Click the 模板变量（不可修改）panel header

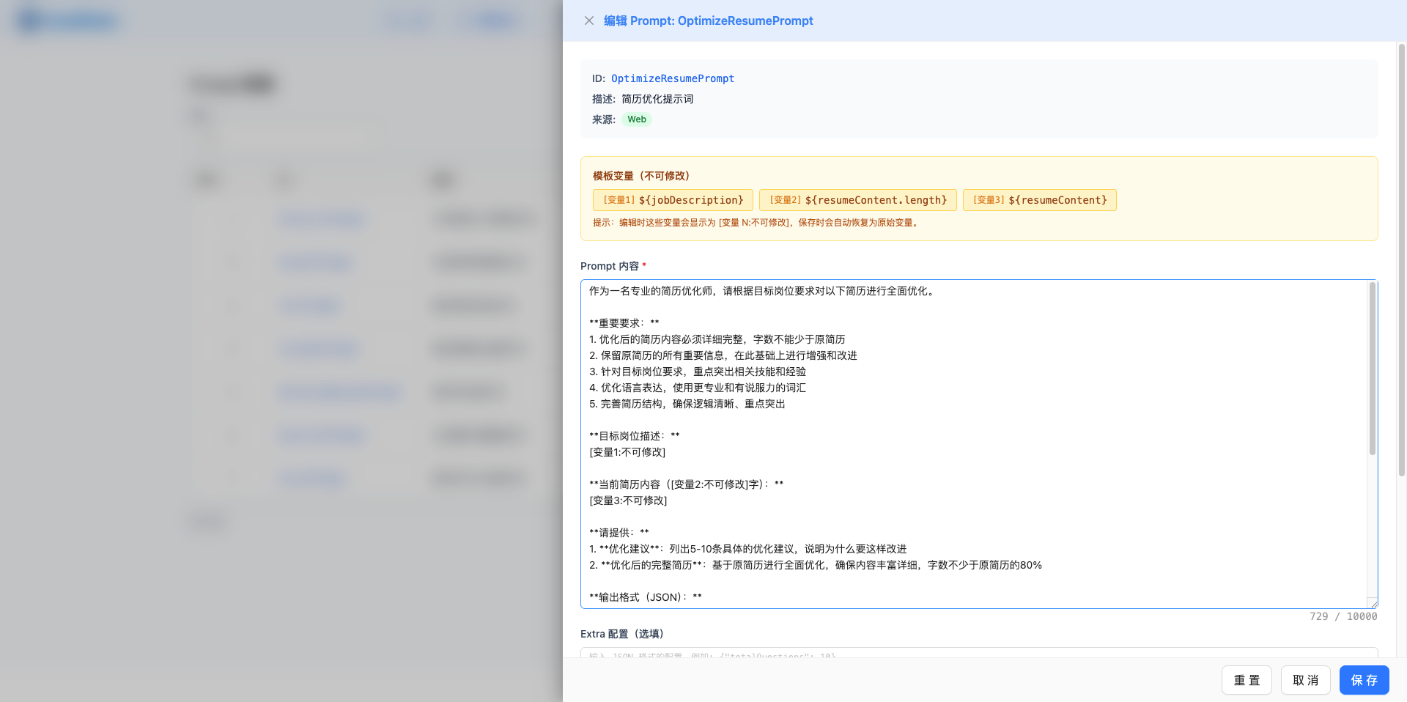pyautogui.click(x=640, y=175)
